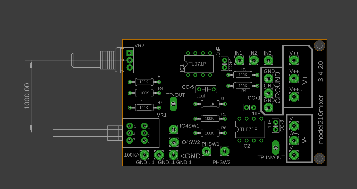The height and width of the screenshot is (189, 357).
Task: Select the 1000.00 dimension label
Action: point(27,96)
